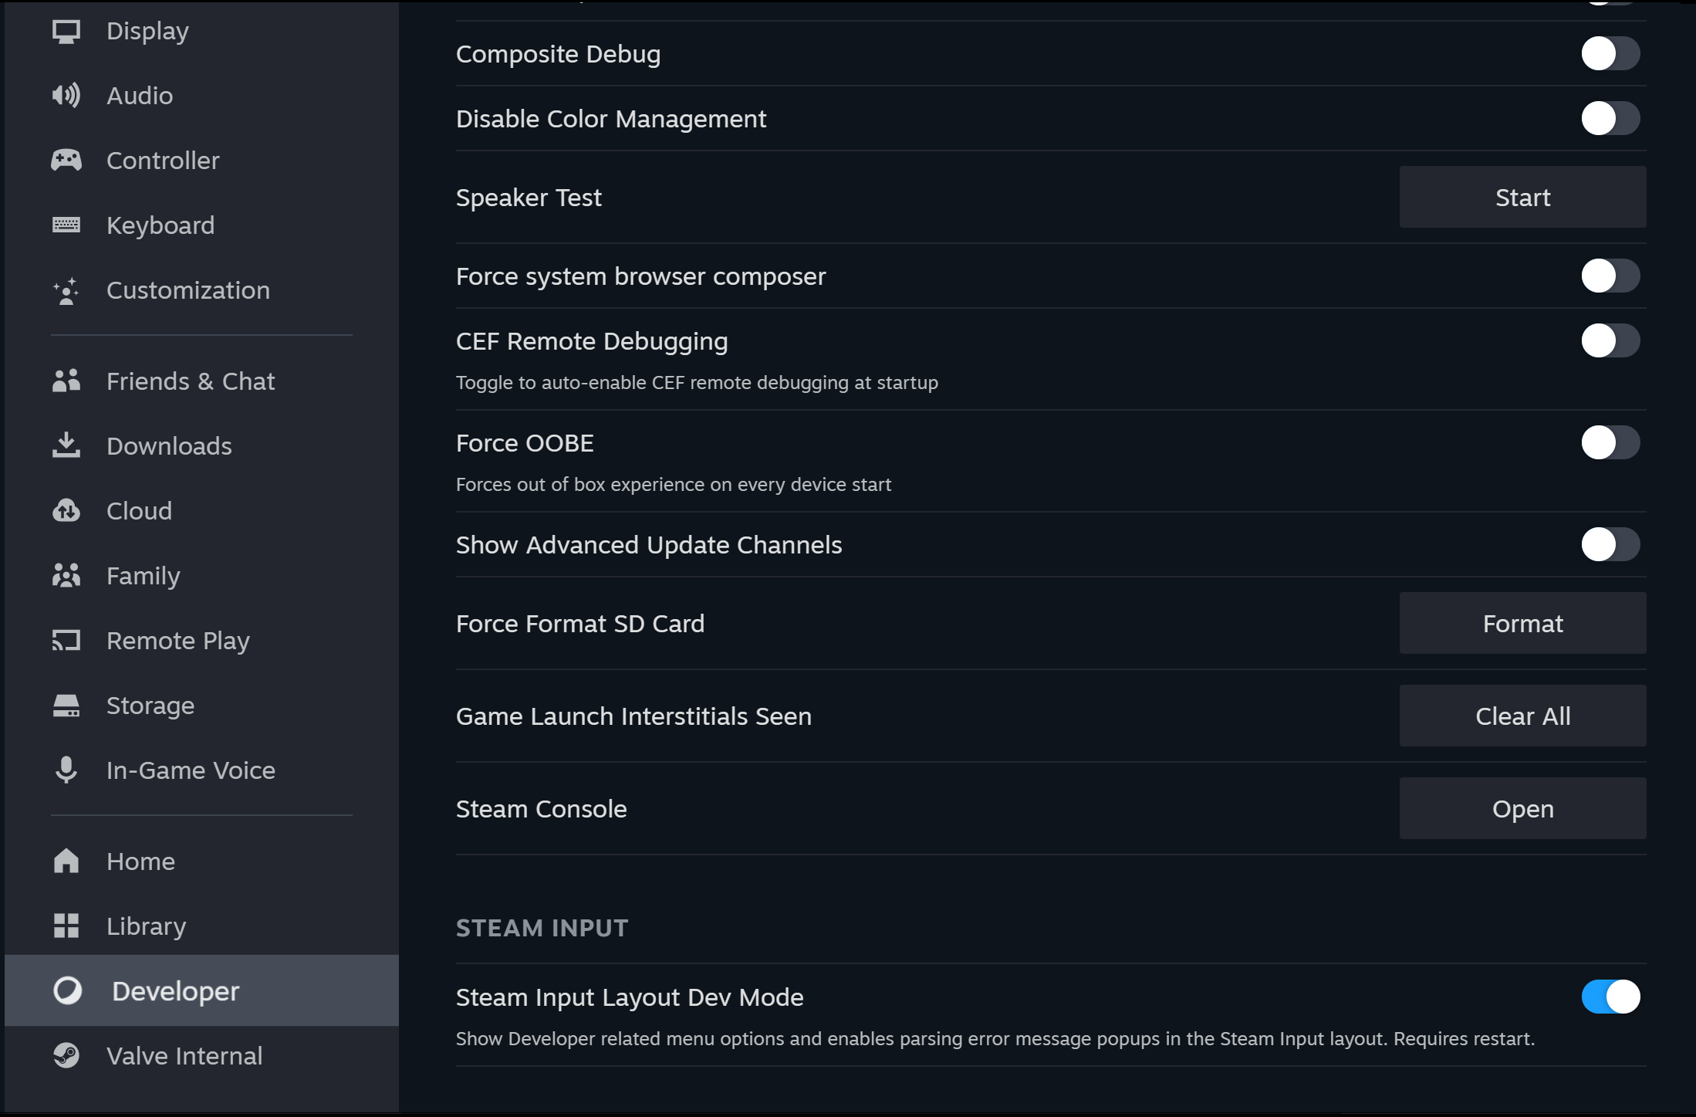Open Friends & Chat settings
The width and height of the screenshot is (1696, 1117).
pyautogui.click(x=201, y=381)
